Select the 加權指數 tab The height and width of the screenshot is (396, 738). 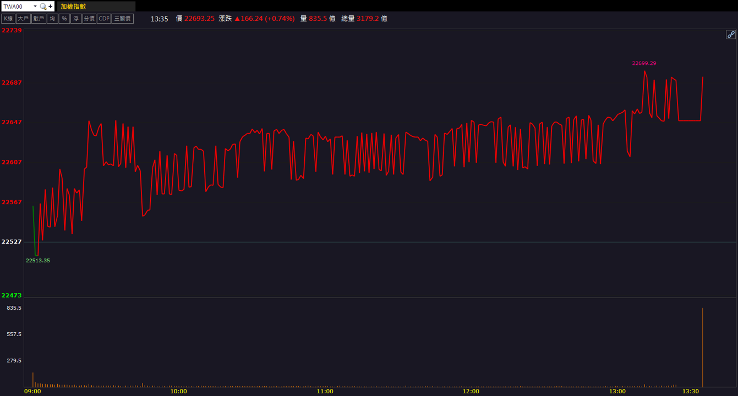pyautogui.click(x=96, y=7)
